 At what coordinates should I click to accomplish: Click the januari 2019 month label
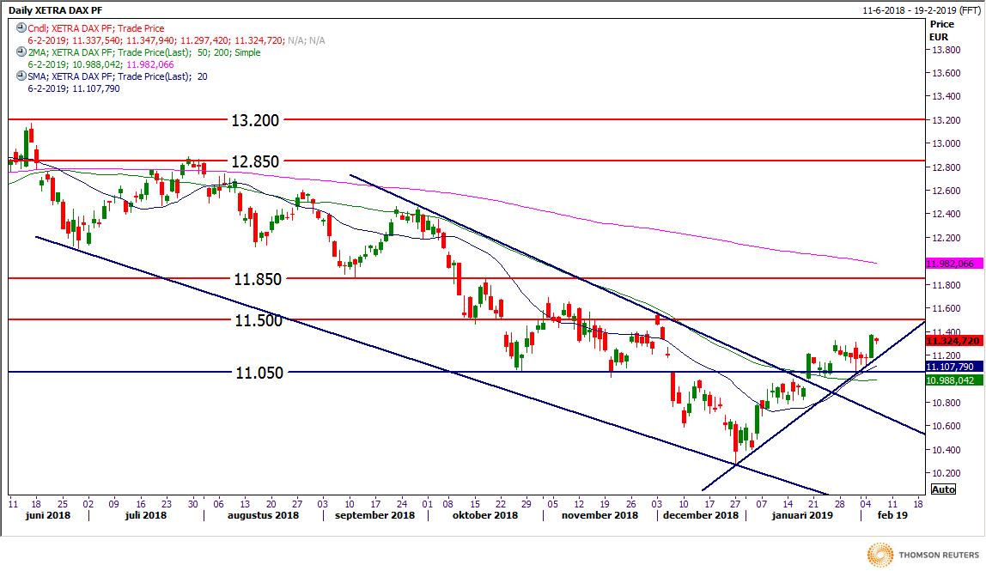pyautogui.click(x=801, y=515)
